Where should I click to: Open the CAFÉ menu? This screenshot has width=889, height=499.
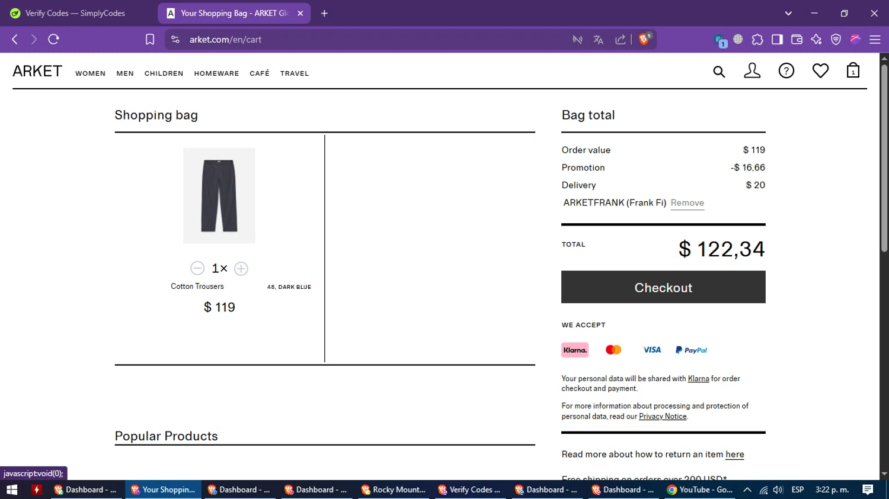point(260,73)
